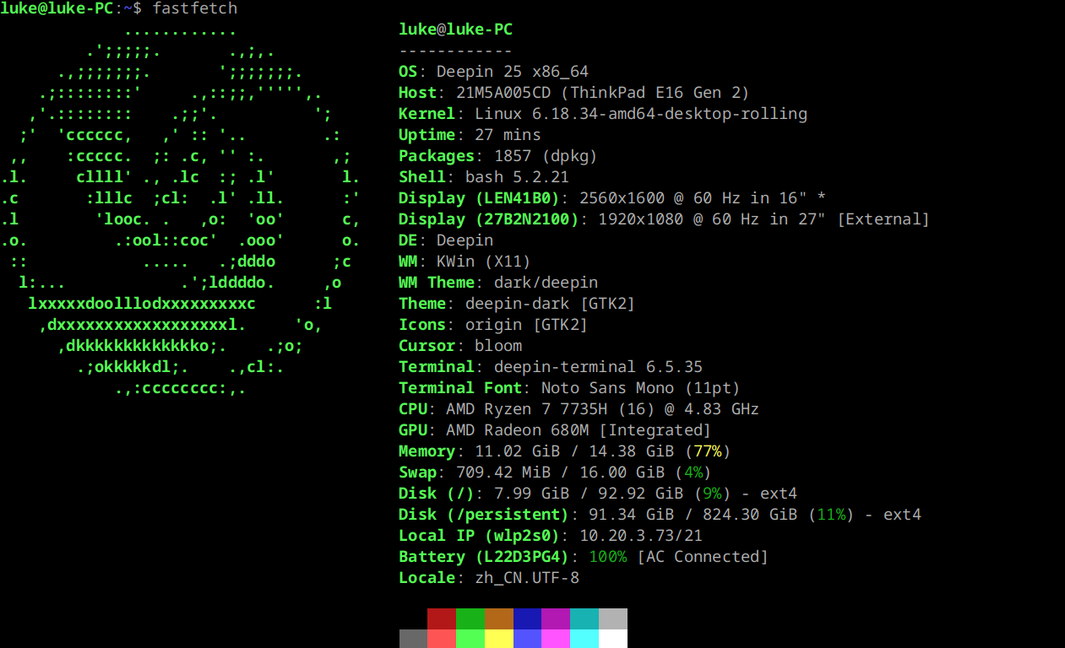Screen dimensions: 1065x648
Task: Click the '[AC Connected]' battery status
Action: (703, 557)
